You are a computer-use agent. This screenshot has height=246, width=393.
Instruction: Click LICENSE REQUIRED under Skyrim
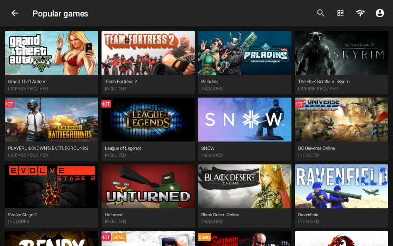coord(318,89)
